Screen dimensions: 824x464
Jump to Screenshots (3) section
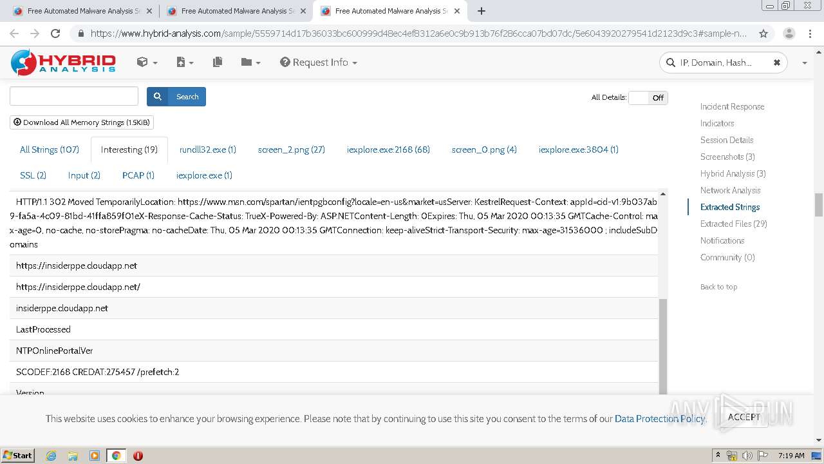[x=727, y=157]
